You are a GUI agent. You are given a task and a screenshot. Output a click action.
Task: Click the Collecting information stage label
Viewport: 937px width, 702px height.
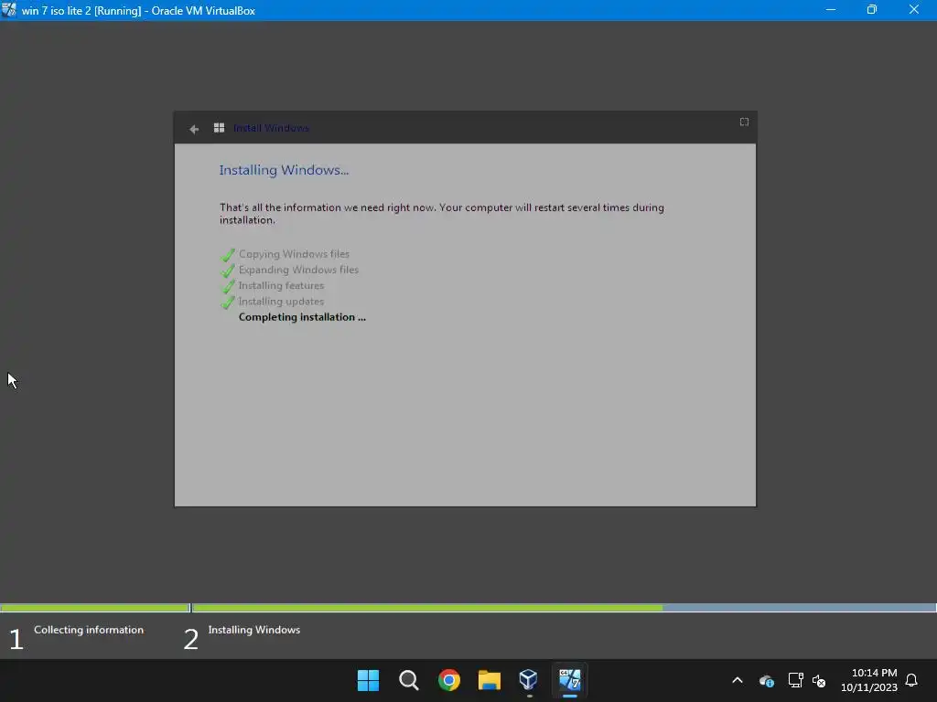pyautogui.click(x=89, y=630)
